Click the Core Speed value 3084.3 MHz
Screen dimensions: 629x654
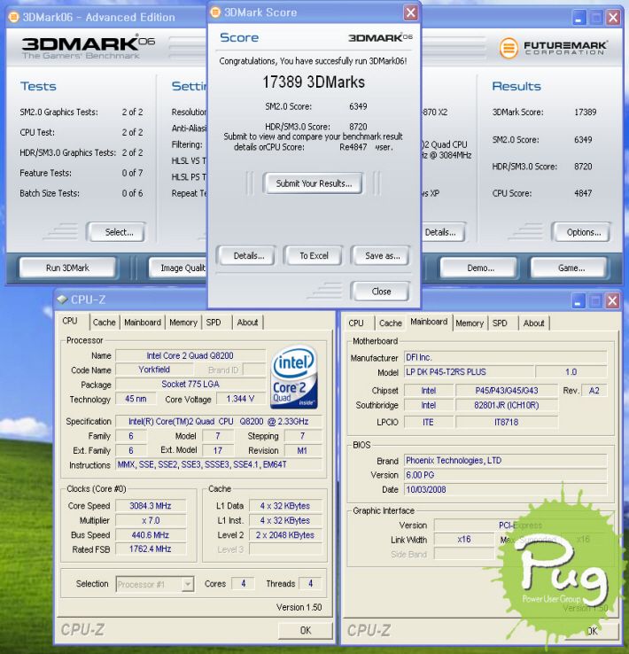click(151, 506)
